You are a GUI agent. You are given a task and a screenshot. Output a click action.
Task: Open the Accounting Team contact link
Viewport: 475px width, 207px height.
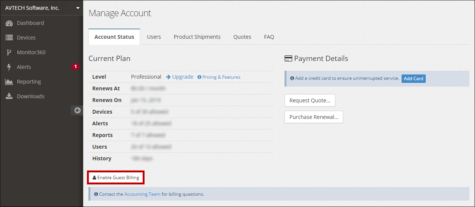tap(142, 194)
